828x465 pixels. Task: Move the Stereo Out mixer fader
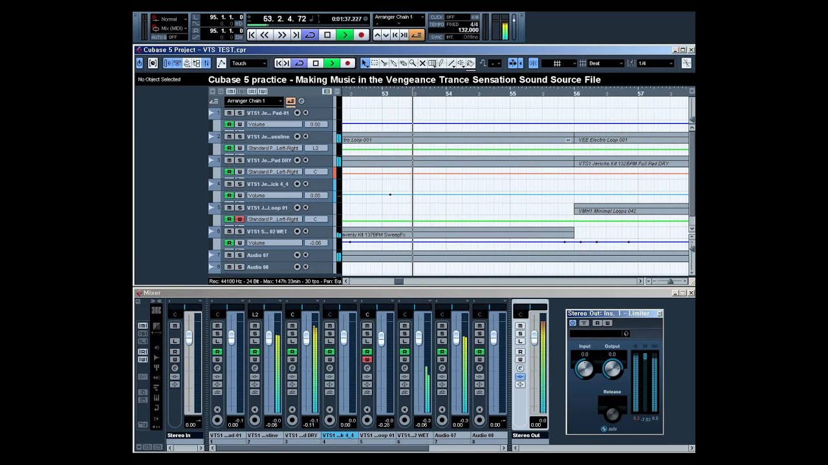click(534, 337)
